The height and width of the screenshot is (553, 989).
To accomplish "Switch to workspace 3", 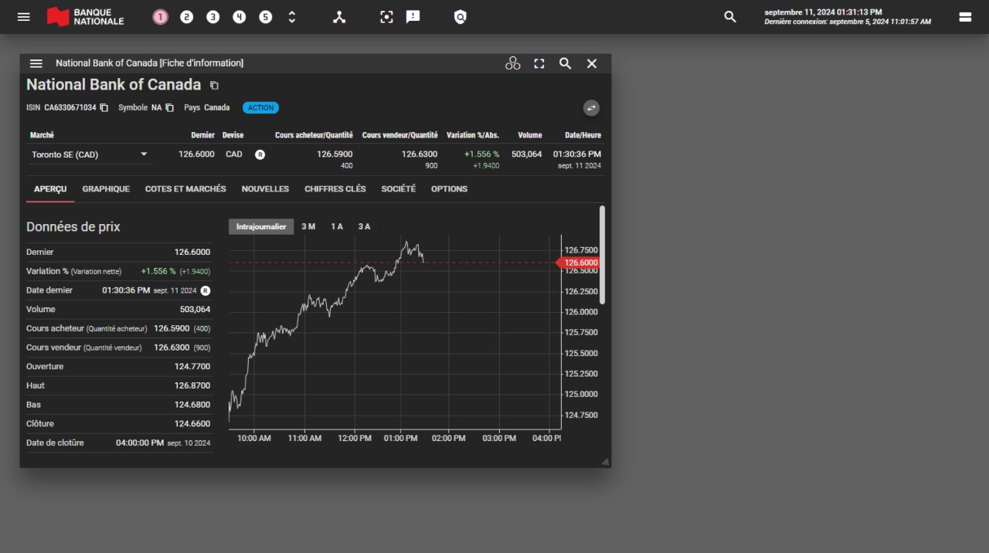I will coord(212,17).
